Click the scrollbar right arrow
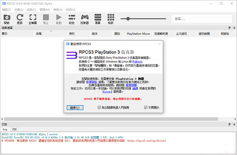The height and width of the screenshot is (155, 237). (x=235, y=119)
